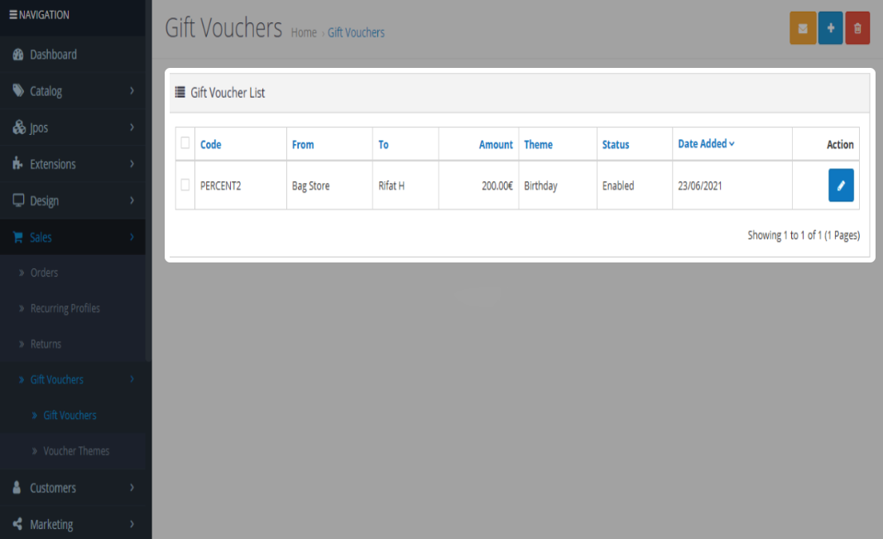Click the Catalog tag icon

(x=18, y=91)
